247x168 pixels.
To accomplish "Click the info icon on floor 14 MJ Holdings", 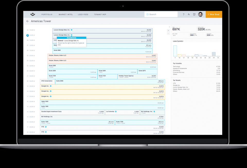I will (x=154, y=112).
